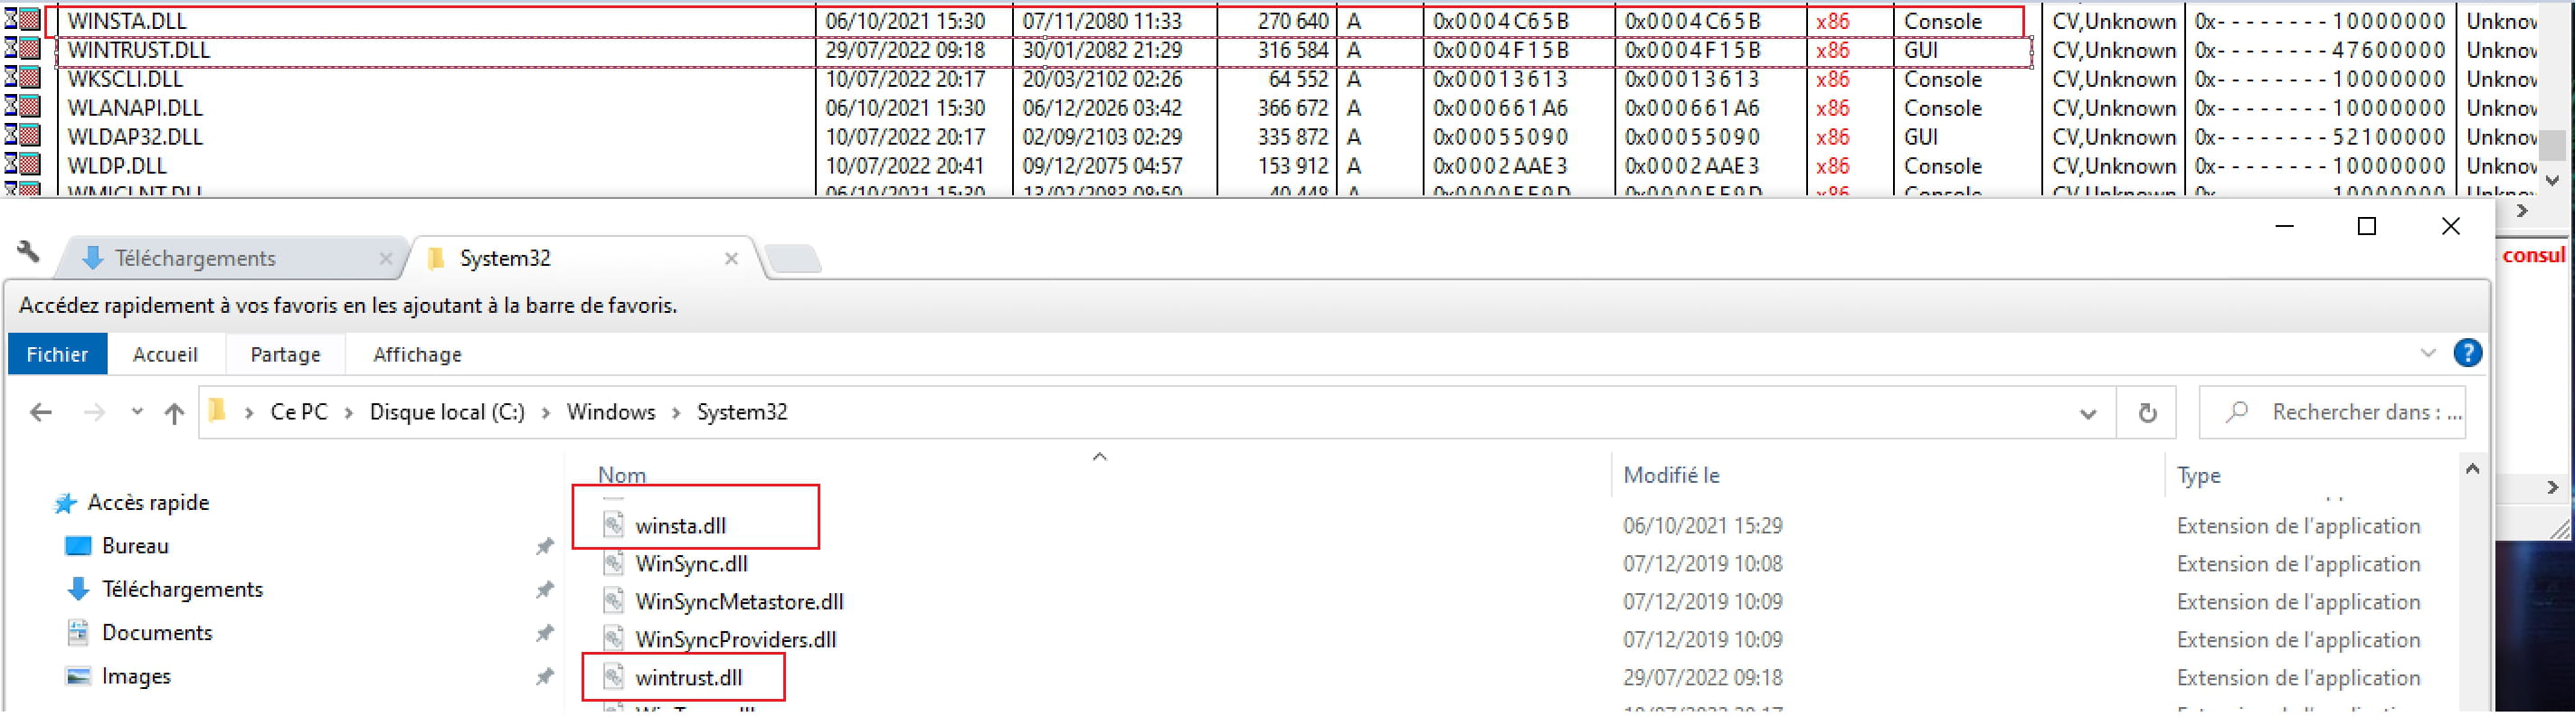Go forward with the right arrow
2575x717 pixels.
(94, 412)
